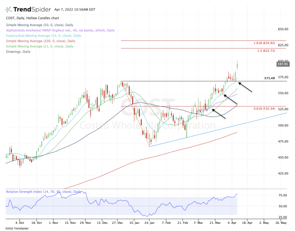The width and height of the screenshot is (295, 231).
Task: Click the 27. Dec date label
Action: coord(118,223)
